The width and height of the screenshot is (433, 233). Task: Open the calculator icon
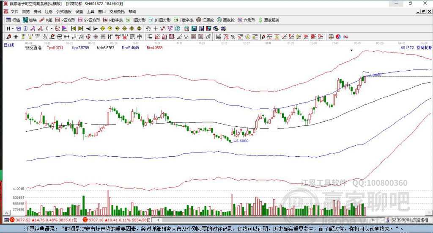pyautogui.click(x=194, y=28)
